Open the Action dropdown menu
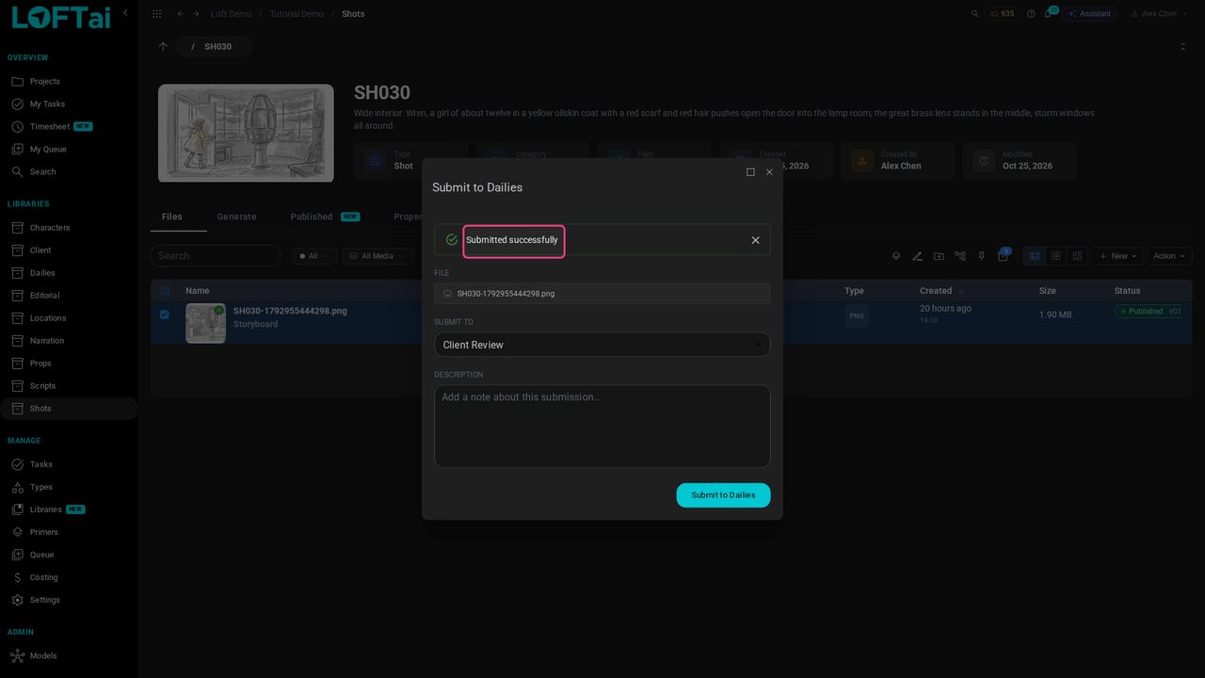1205x678 pixels. [x=1170, y=256]
